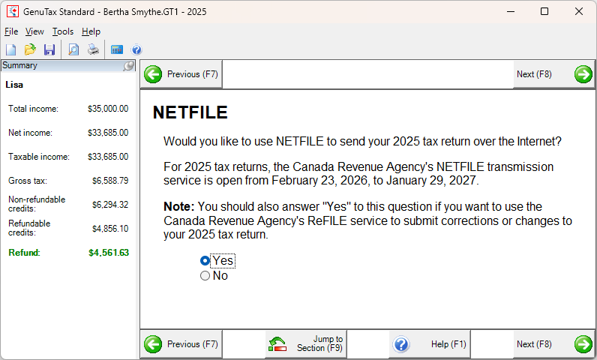Open the File menu
The image size is (597, 360).
coord(11,31)
